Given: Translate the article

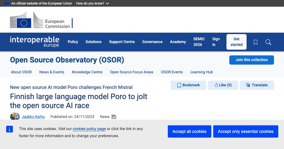Looking at the screenshot, I should pyautogui.click(x=257, y=85).
